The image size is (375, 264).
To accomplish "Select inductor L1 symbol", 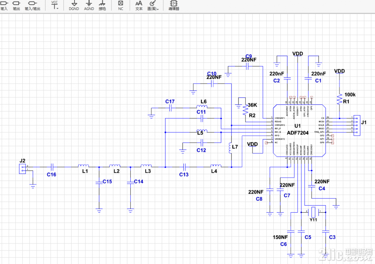I will point(83,166).
